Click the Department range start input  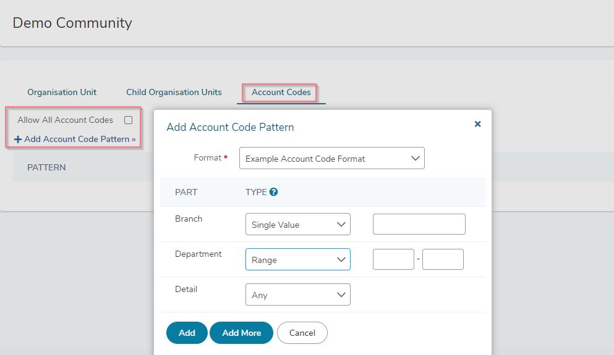click(x=393, y=259)
